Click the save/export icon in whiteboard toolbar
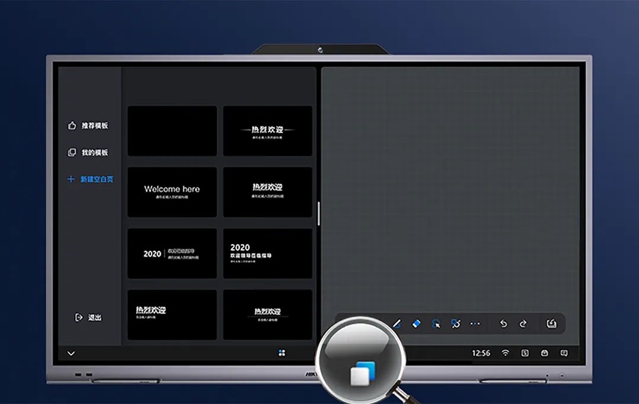The image size is (639, 404). coord(551,324)
